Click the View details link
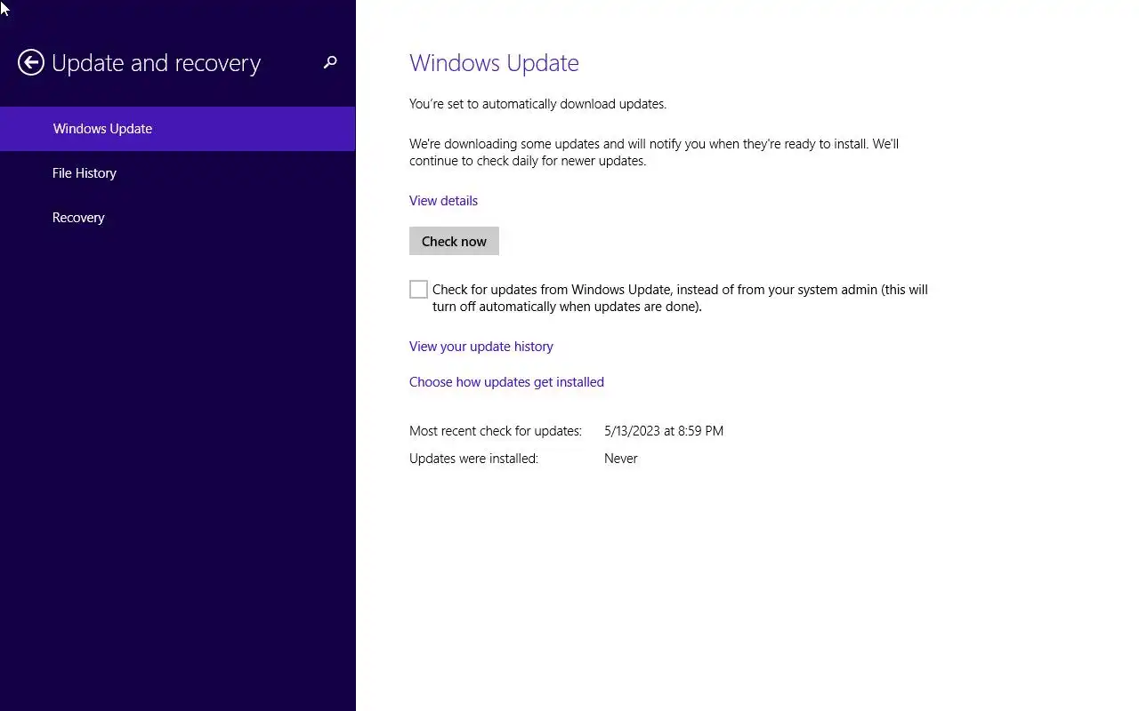This screenshot has height=711, width=1139. pos(443,201)
